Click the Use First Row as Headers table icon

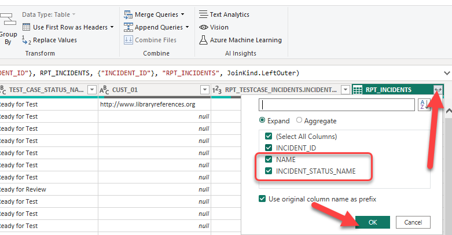(26, 27)
